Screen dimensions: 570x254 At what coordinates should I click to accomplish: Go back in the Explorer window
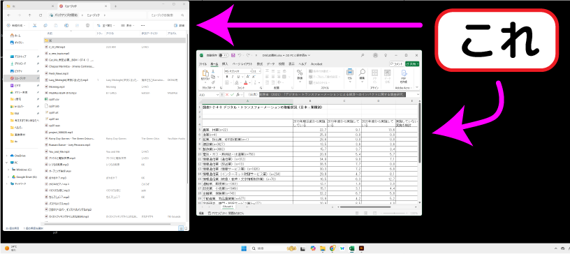tap(8, 15)
